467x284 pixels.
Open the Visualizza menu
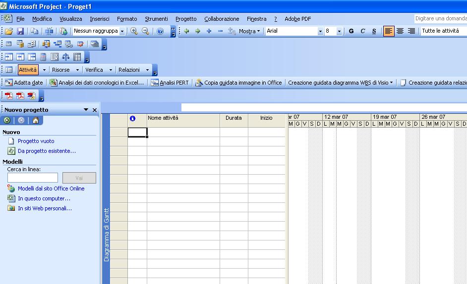tap(71, 19)
